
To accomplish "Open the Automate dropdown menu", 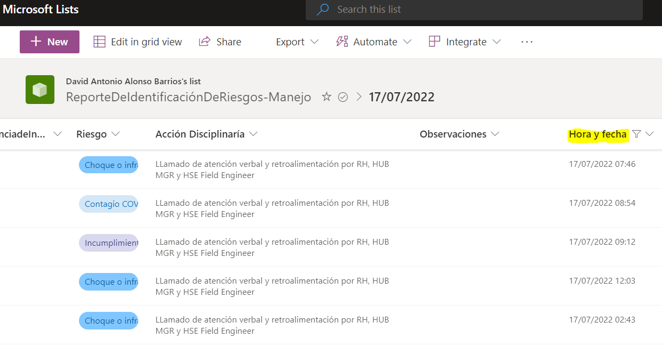I will [x=374, y=42].
